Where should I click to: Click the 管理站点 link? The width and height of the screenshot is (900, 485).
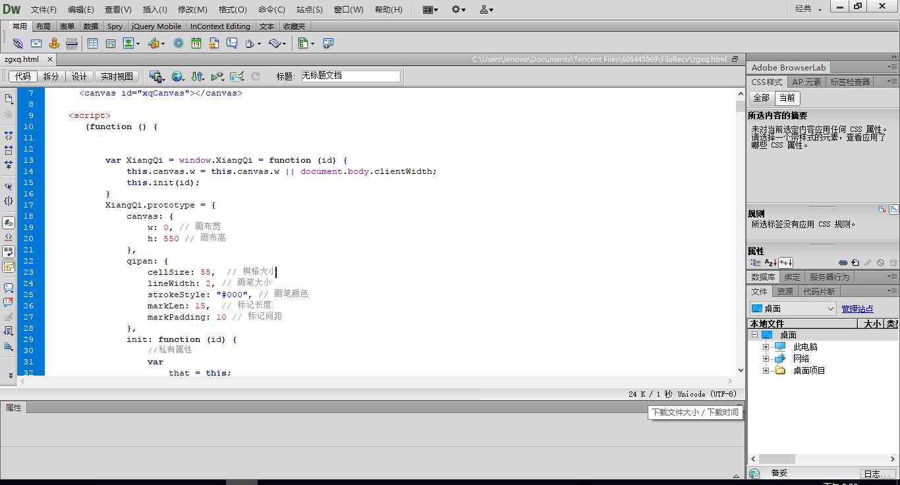857,308
